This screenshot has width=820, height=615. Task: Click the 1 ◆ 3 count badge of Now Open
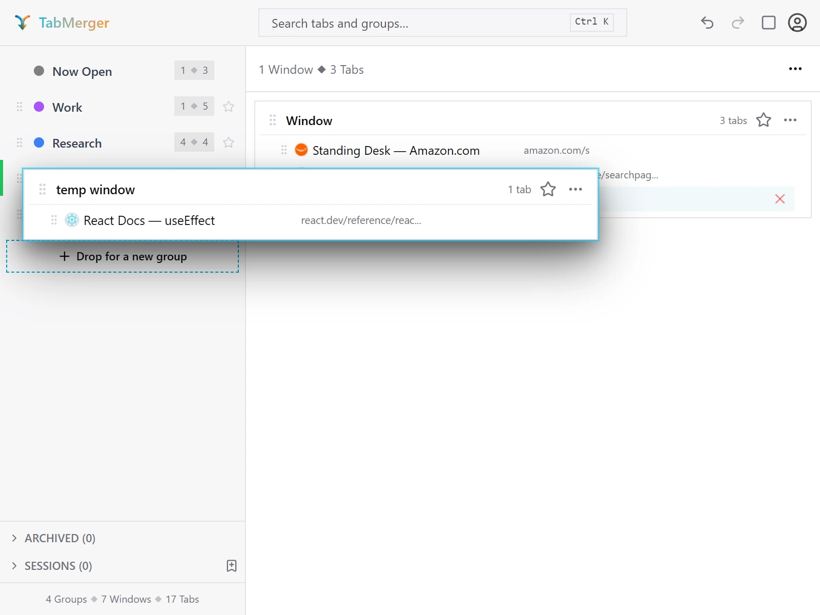194,70
